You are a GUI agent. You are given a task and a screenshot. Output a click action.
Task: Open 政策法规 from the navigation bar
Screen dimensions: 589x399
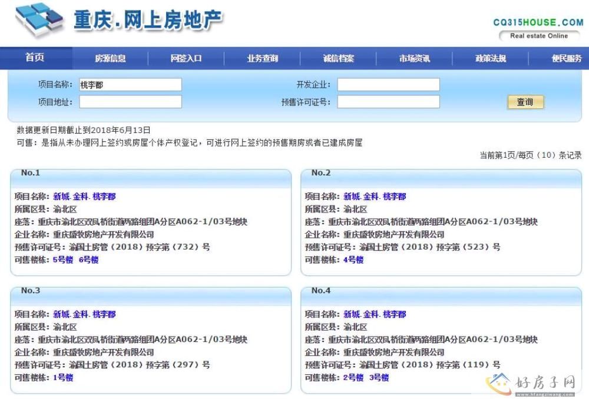pyautogui.click(x=491, y=58)
